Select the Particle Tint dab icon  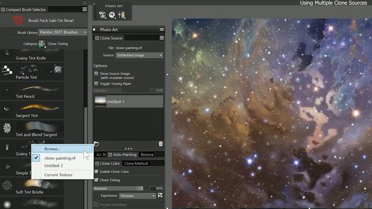click(x=7, y=70)
